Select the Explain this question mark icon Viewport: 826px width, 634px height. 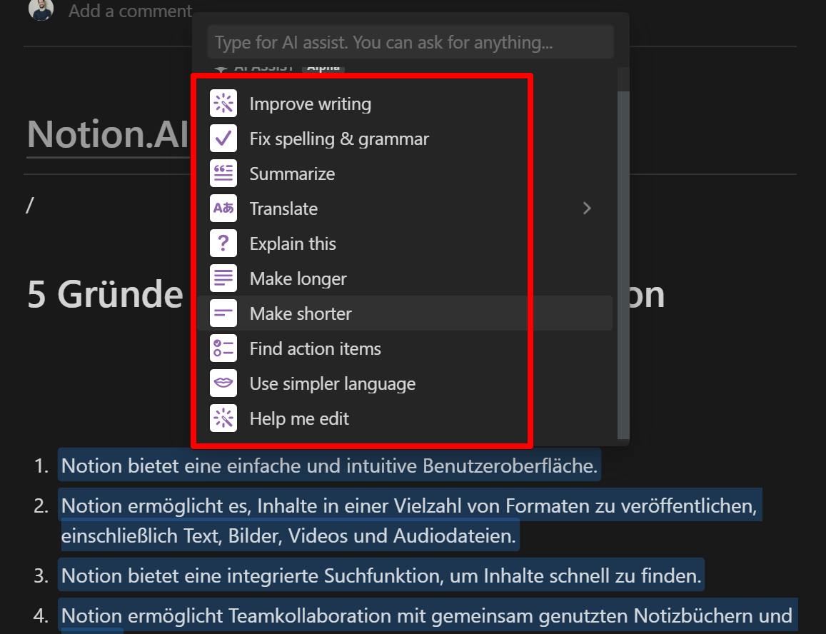(x=222, y=243)
